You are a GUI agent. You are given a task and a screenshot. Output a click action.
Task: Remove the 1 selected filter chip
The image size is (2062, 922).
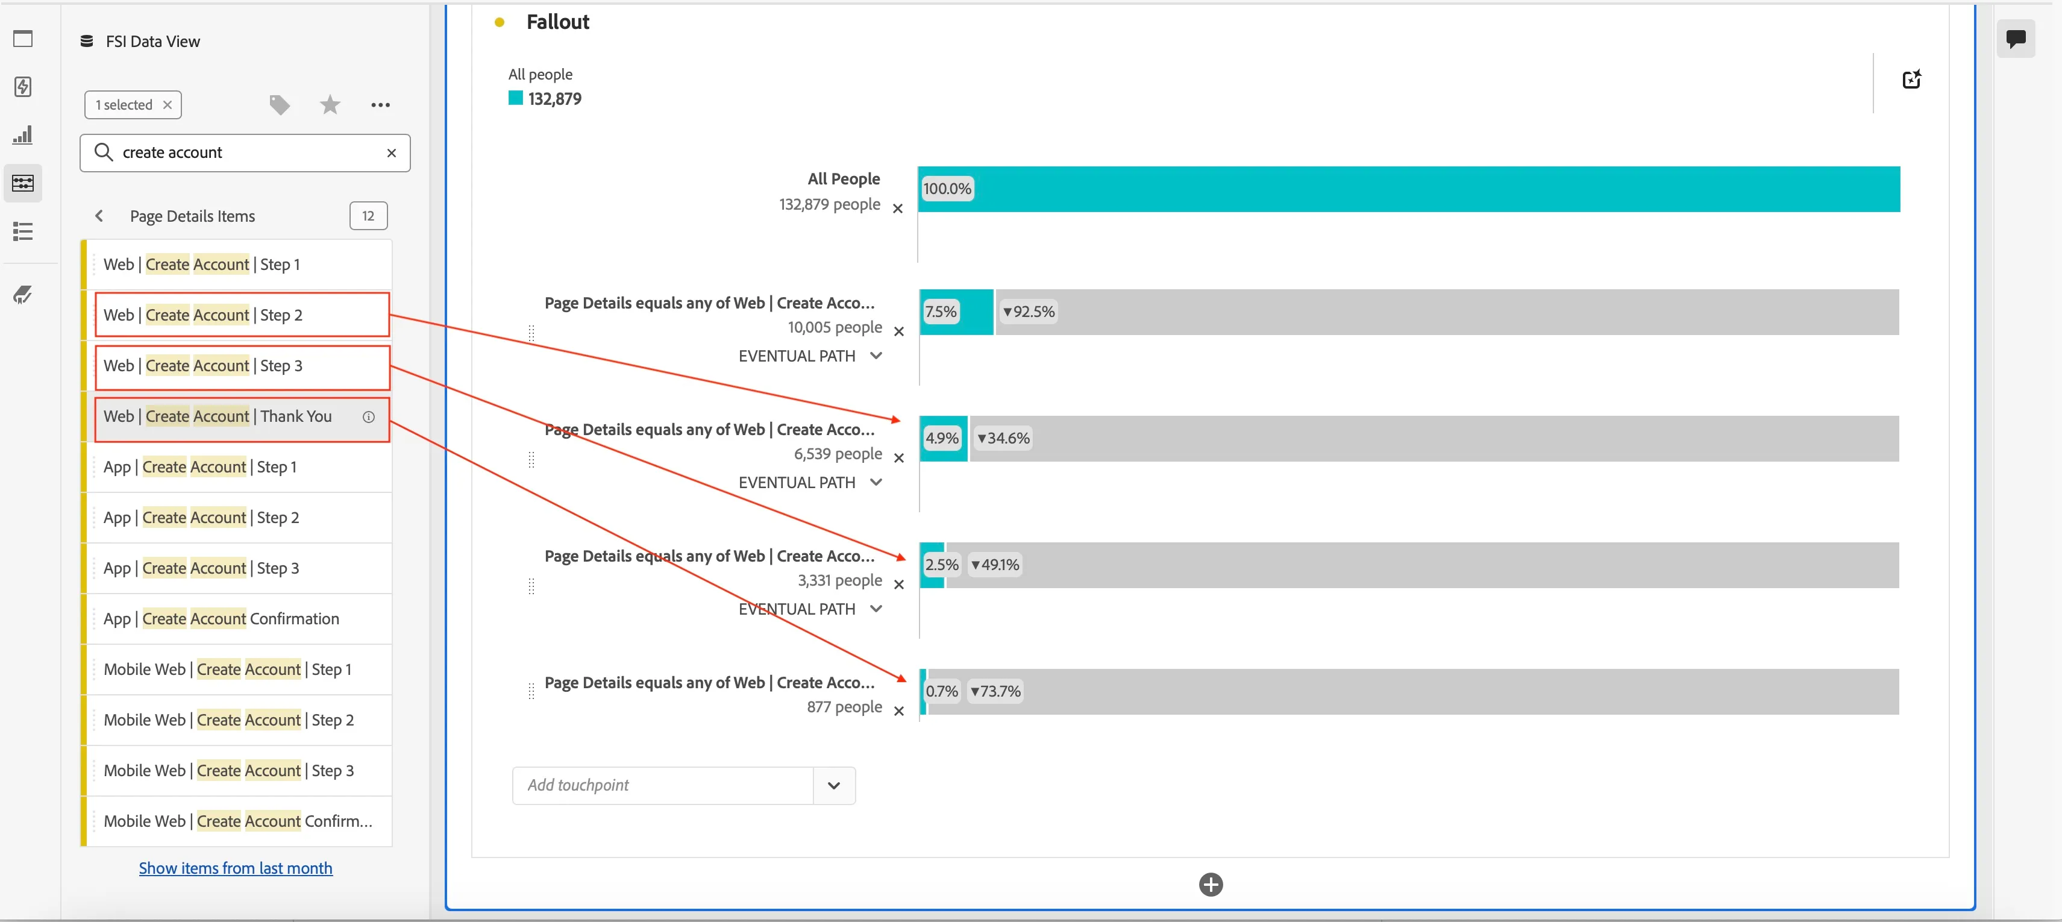(x=168, y=105)
